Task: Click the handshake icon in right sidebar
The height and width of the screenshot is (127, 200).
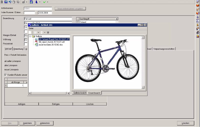Action: 197,9
